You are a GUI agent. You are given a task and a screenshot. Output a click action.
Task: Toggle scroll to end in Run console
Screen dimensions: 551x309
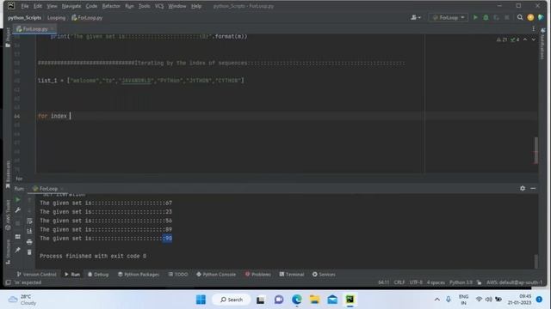coord(29,231)
